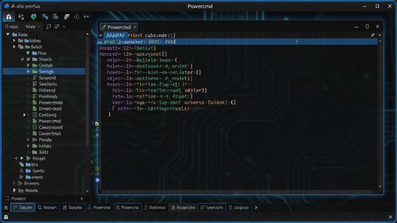Click the horizontal connector icon in the sidebar toolbar
This screenshot has width=397, height=223.
86,17
